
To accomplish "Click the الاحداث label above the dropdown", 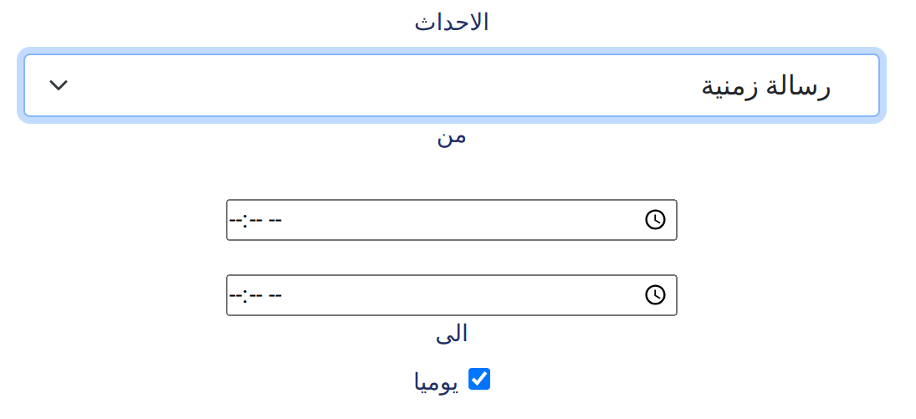I will point(452,23).
